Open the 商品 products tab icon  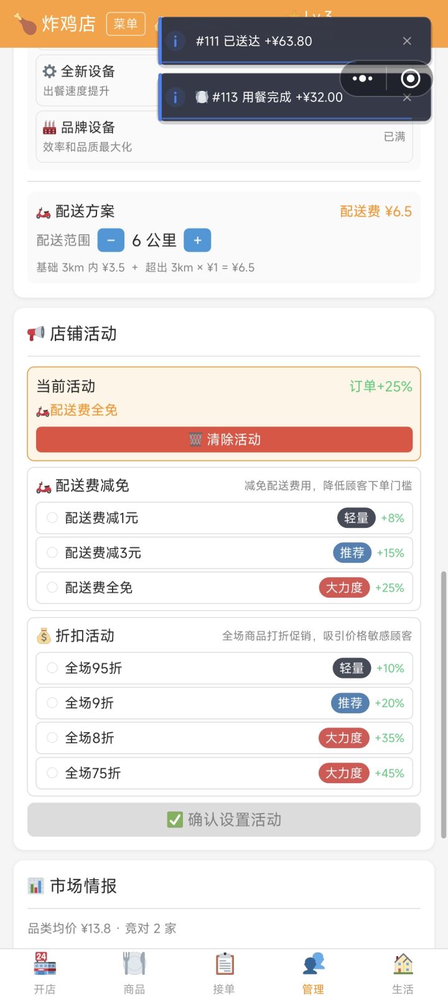tap(134, 964)
